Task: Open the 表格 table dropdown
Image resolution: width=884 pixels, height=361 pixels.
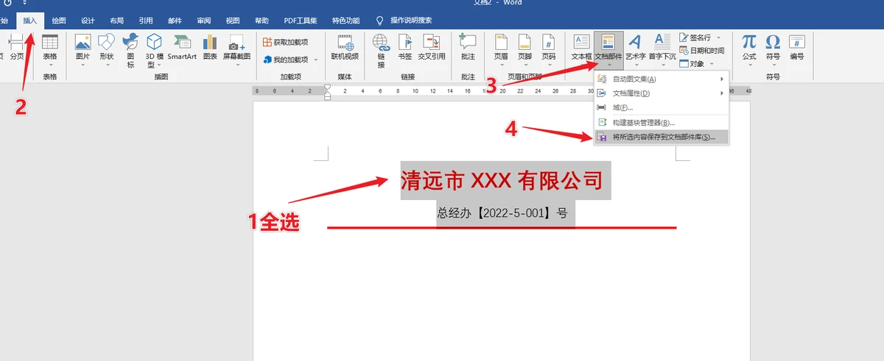Action: point(49,50)
